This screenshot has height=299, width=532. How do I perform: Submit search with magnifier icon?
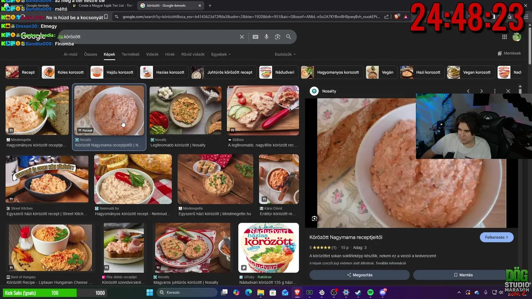[x=288, y=37]
